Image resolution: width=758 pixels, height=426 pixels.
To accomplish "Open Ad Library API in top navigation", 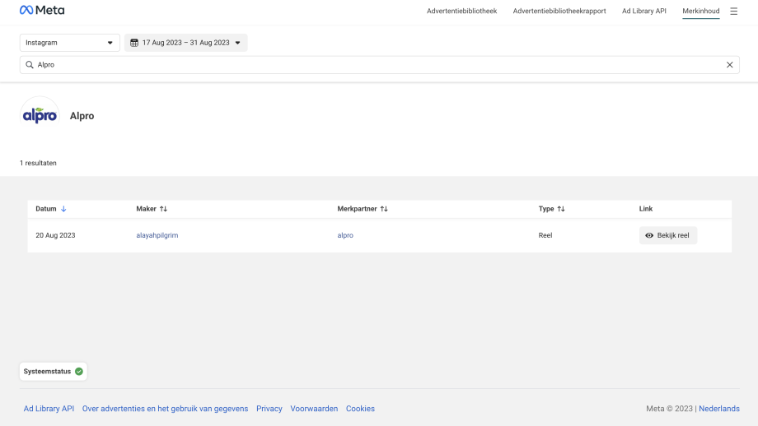I will (x=644, y=11).
